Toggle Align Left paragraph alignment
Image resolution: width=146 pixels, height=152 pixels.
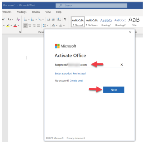click(25, 25)
